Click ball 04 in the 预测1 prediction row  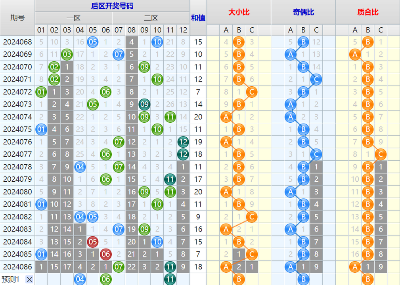[x=80, y=279]
